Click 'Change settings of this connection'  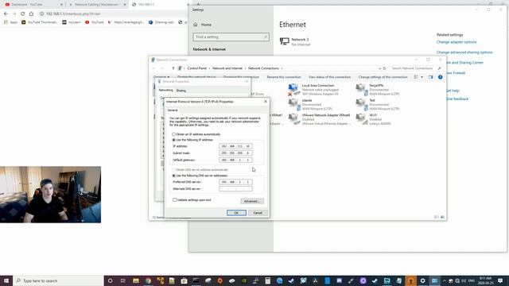click(x=383, y=77)
